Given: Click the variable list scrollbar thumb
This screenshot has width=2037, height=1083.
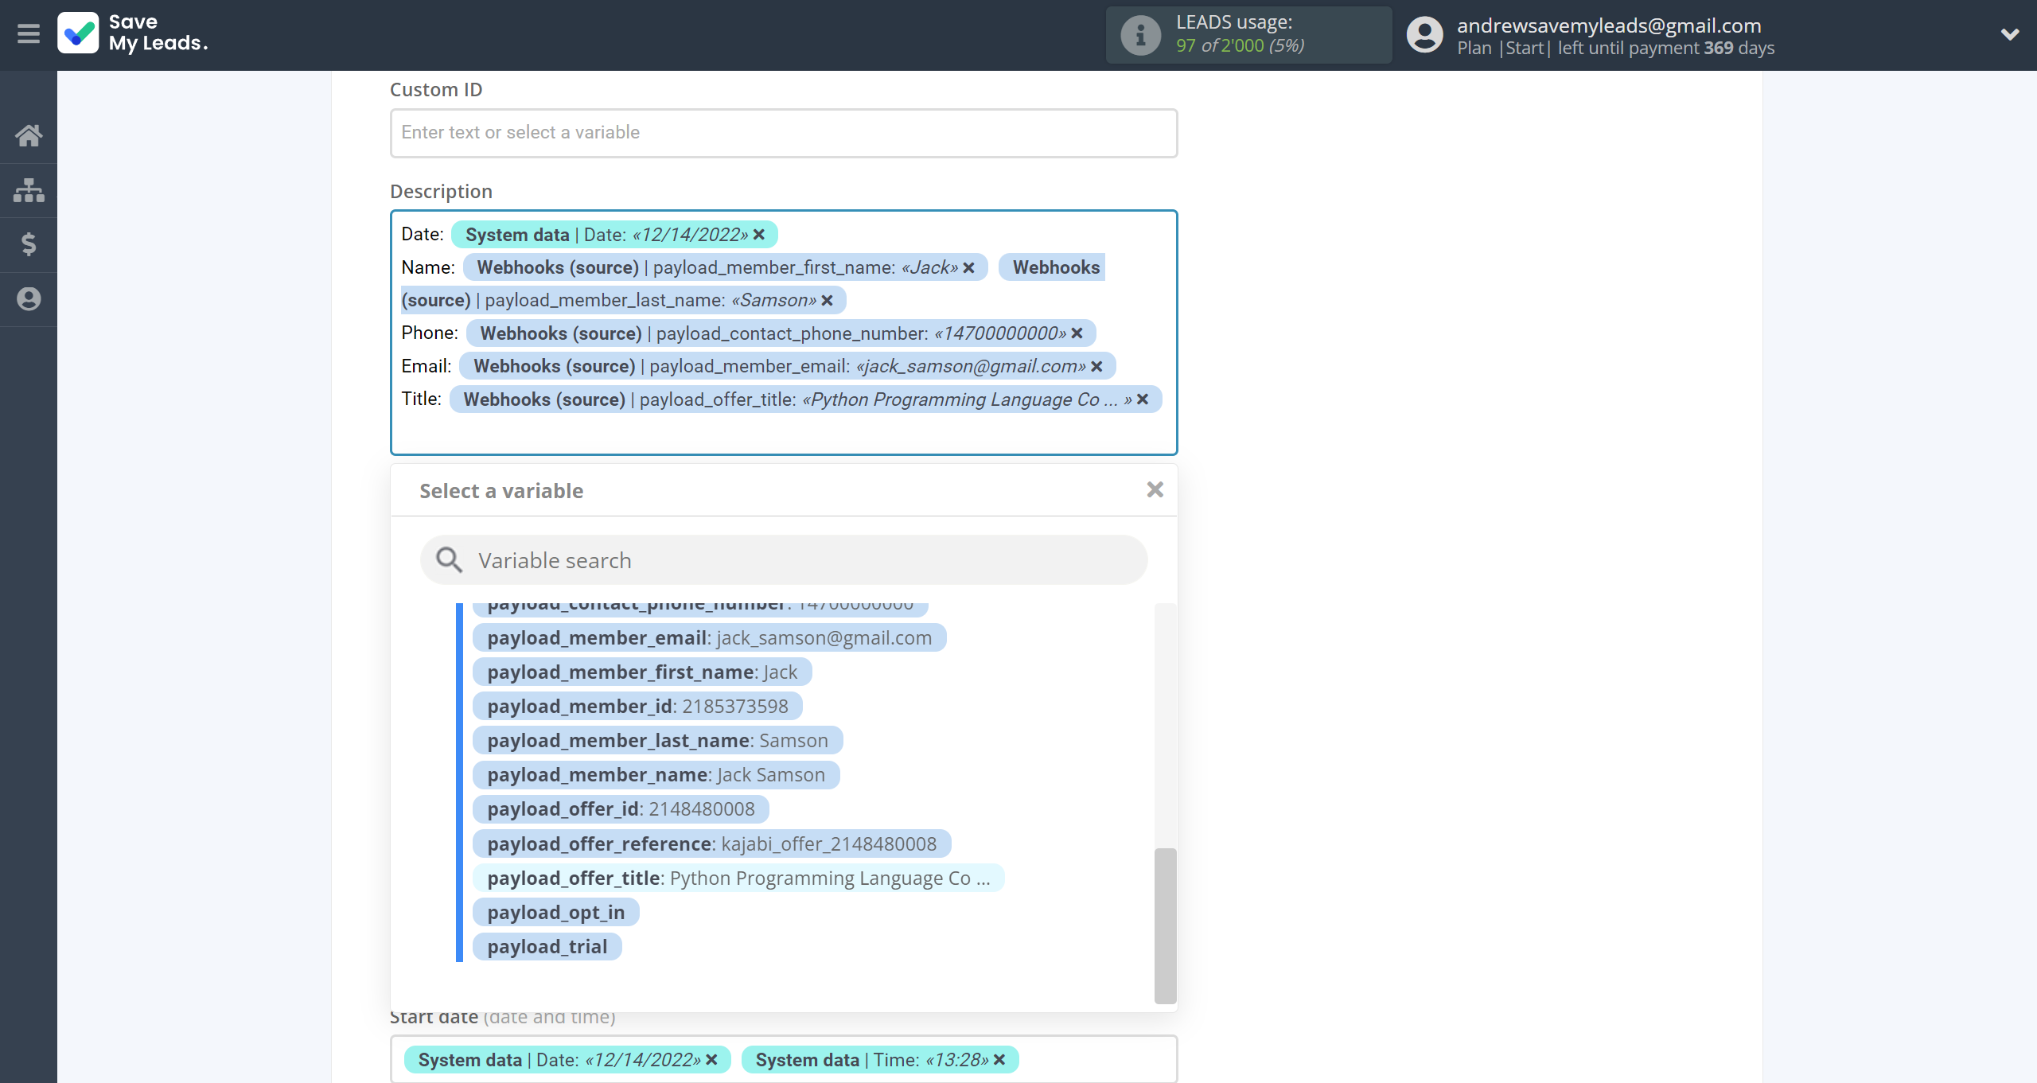Looking at the screenshot, I should [1165, 925].
